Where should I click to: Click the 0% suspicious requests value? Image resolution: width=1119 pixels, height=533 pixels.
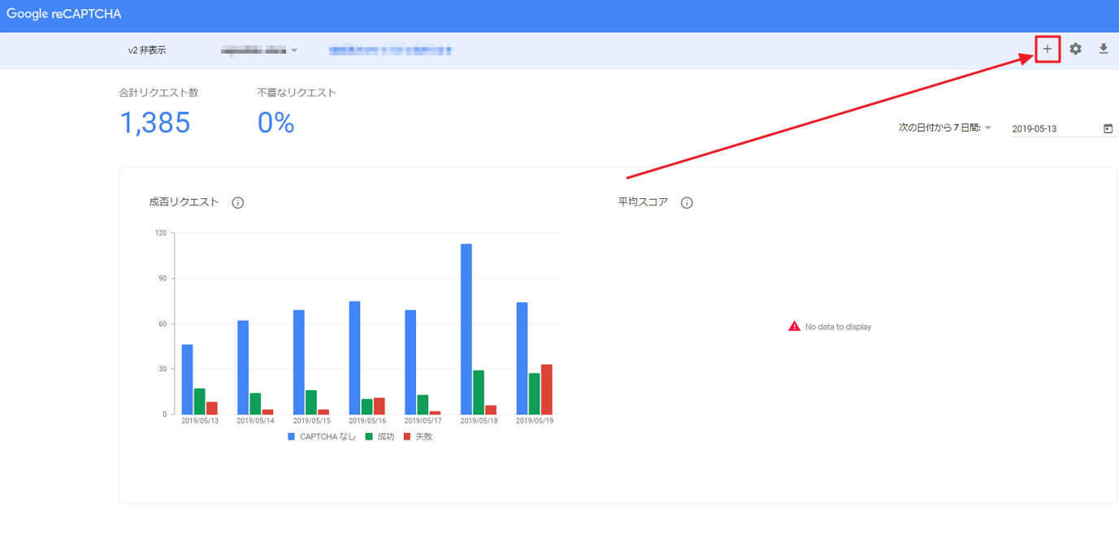(x=275, y=123)
